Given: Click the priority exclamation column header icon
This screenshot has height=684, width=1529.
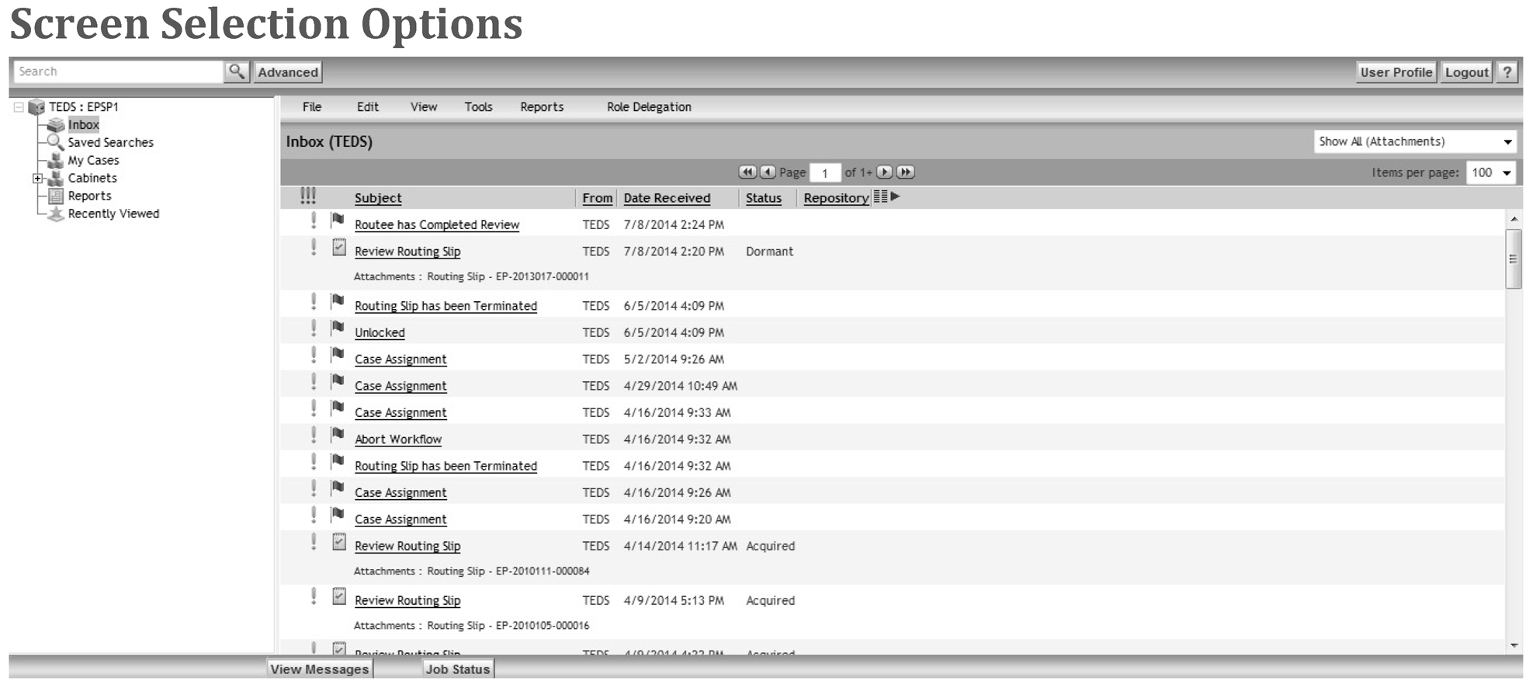Looking at the screenshot, I should 308,196.
